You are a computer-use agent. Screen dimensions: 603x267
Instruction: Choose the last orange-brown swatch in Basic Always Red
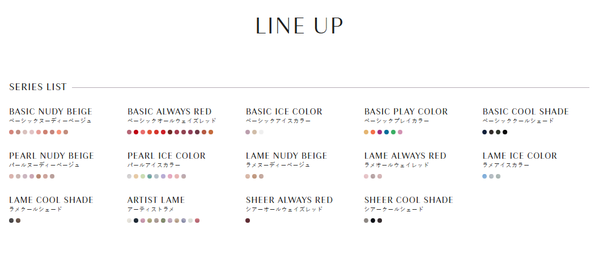point(211,132)
